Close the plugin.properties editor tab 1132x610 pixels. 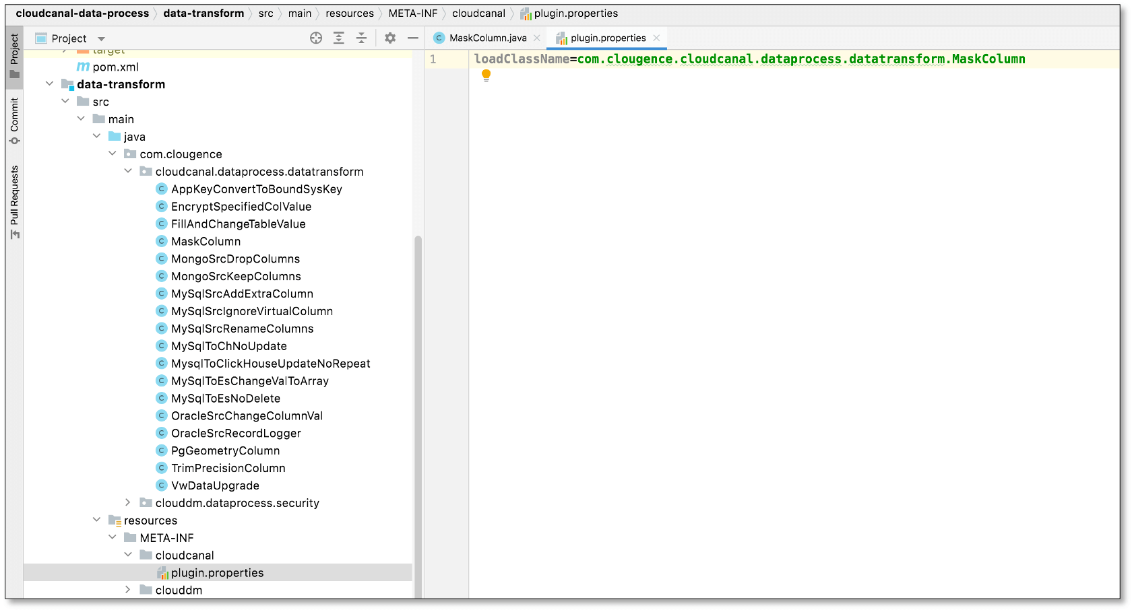tap(656, 38)
